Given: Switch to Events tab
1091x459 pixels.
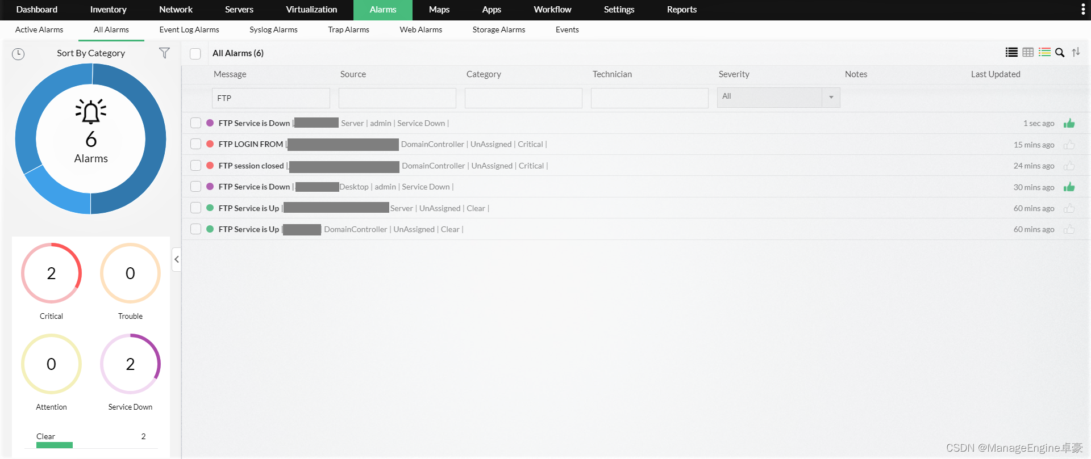Looking at the screenshot, I should point(567,30).
